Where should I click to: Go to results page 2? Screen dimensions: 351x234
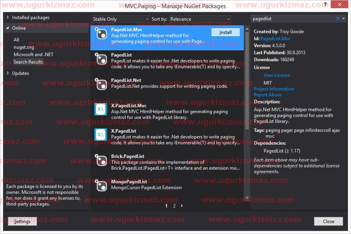(x=174, y=206)
